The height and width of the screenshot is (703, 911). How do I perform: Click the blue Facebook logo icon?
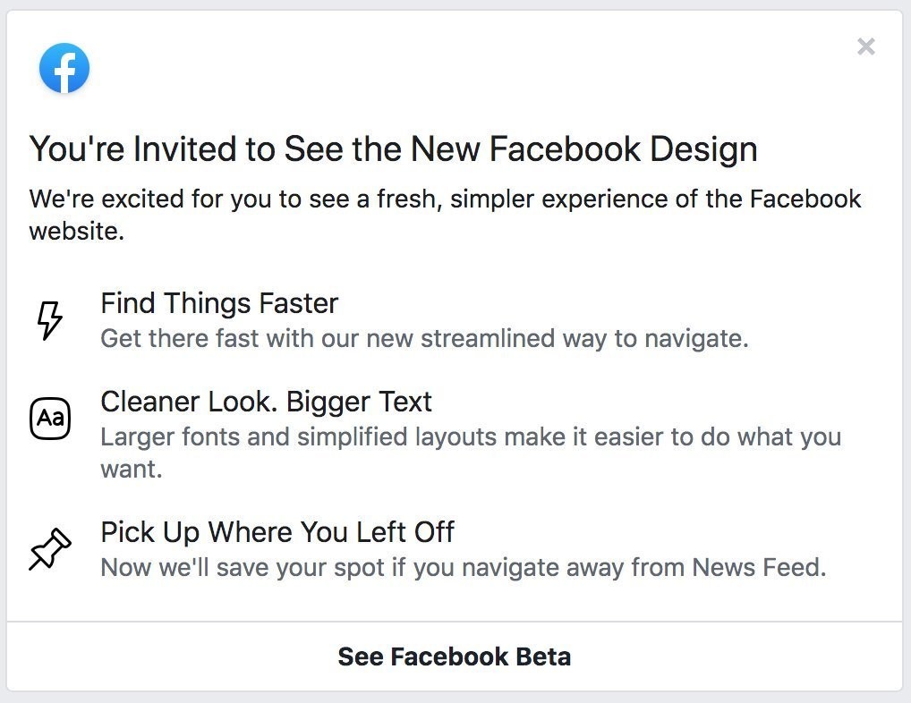64,69
